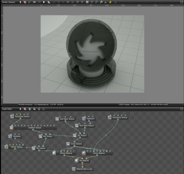Select the Mix Material node
The image size is (184, 174).
point(82,161)
